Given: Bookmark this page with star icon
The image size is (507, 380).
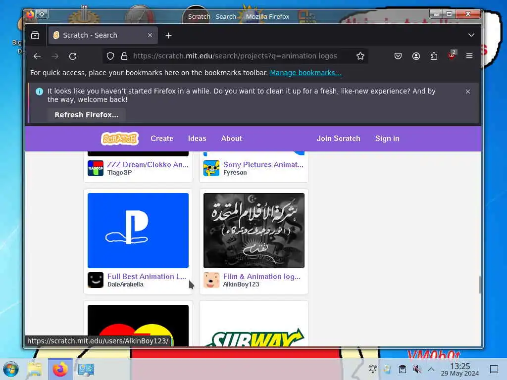Looking at the screenshot, I should coord(360,56).
